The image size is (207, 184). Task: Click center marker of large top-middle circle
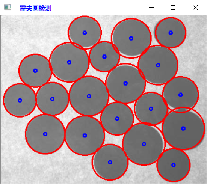coord(131,38)
